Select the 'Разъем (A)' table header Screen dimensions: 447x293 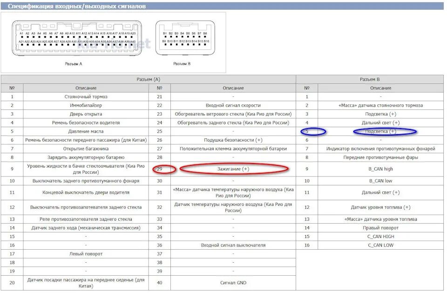[x=148, y=79]
